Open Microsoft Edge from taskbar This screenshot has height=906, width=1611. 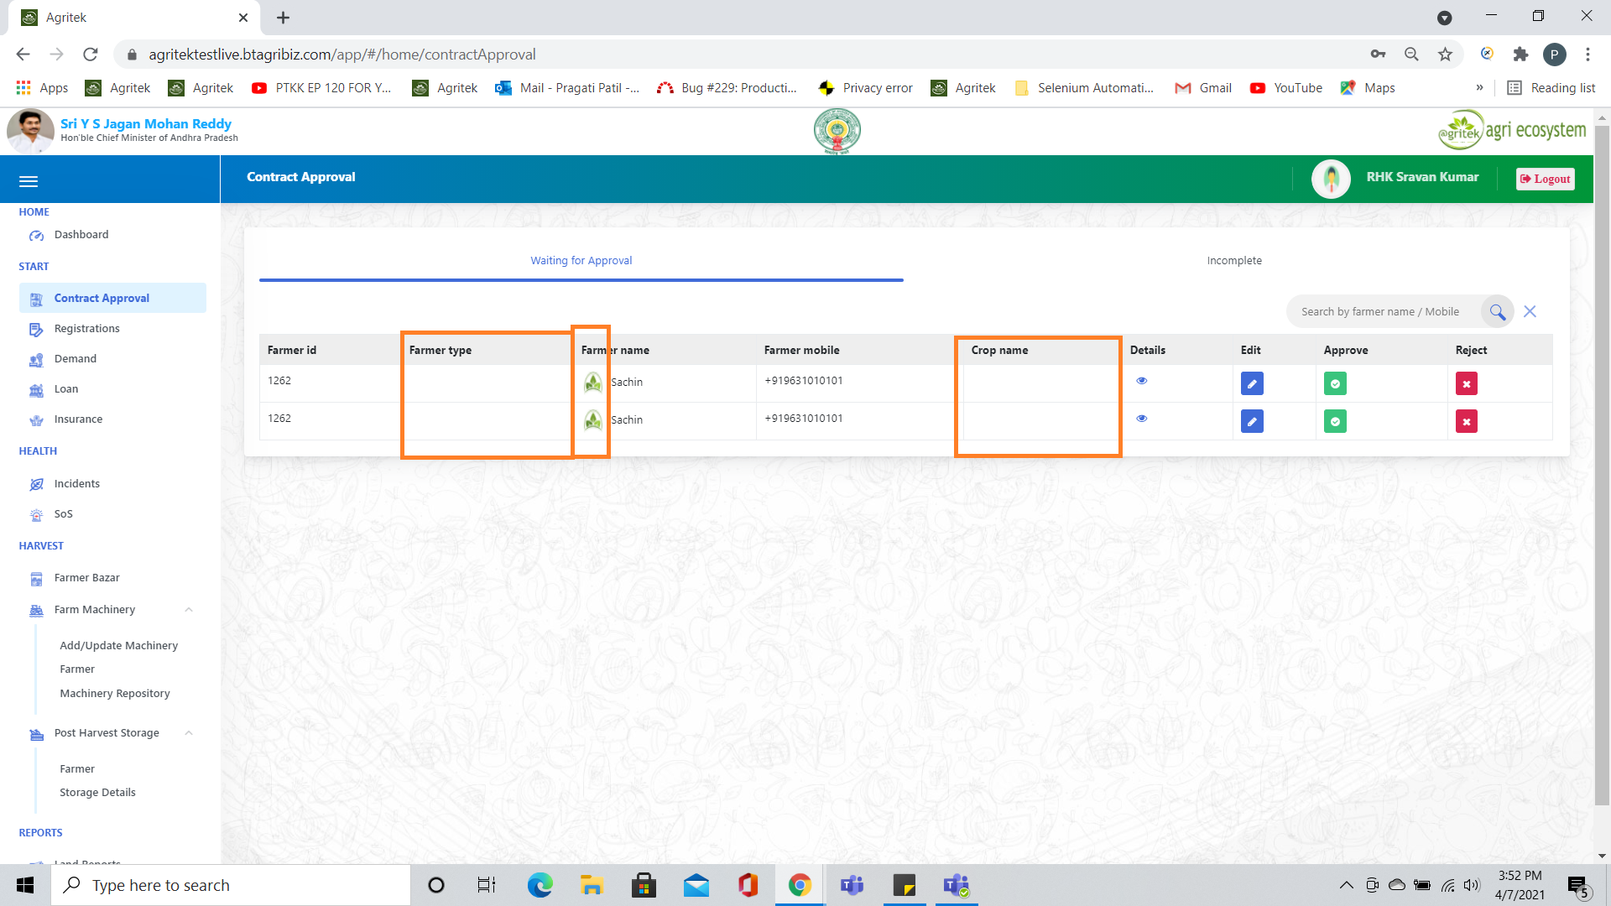tap(540, 885)
